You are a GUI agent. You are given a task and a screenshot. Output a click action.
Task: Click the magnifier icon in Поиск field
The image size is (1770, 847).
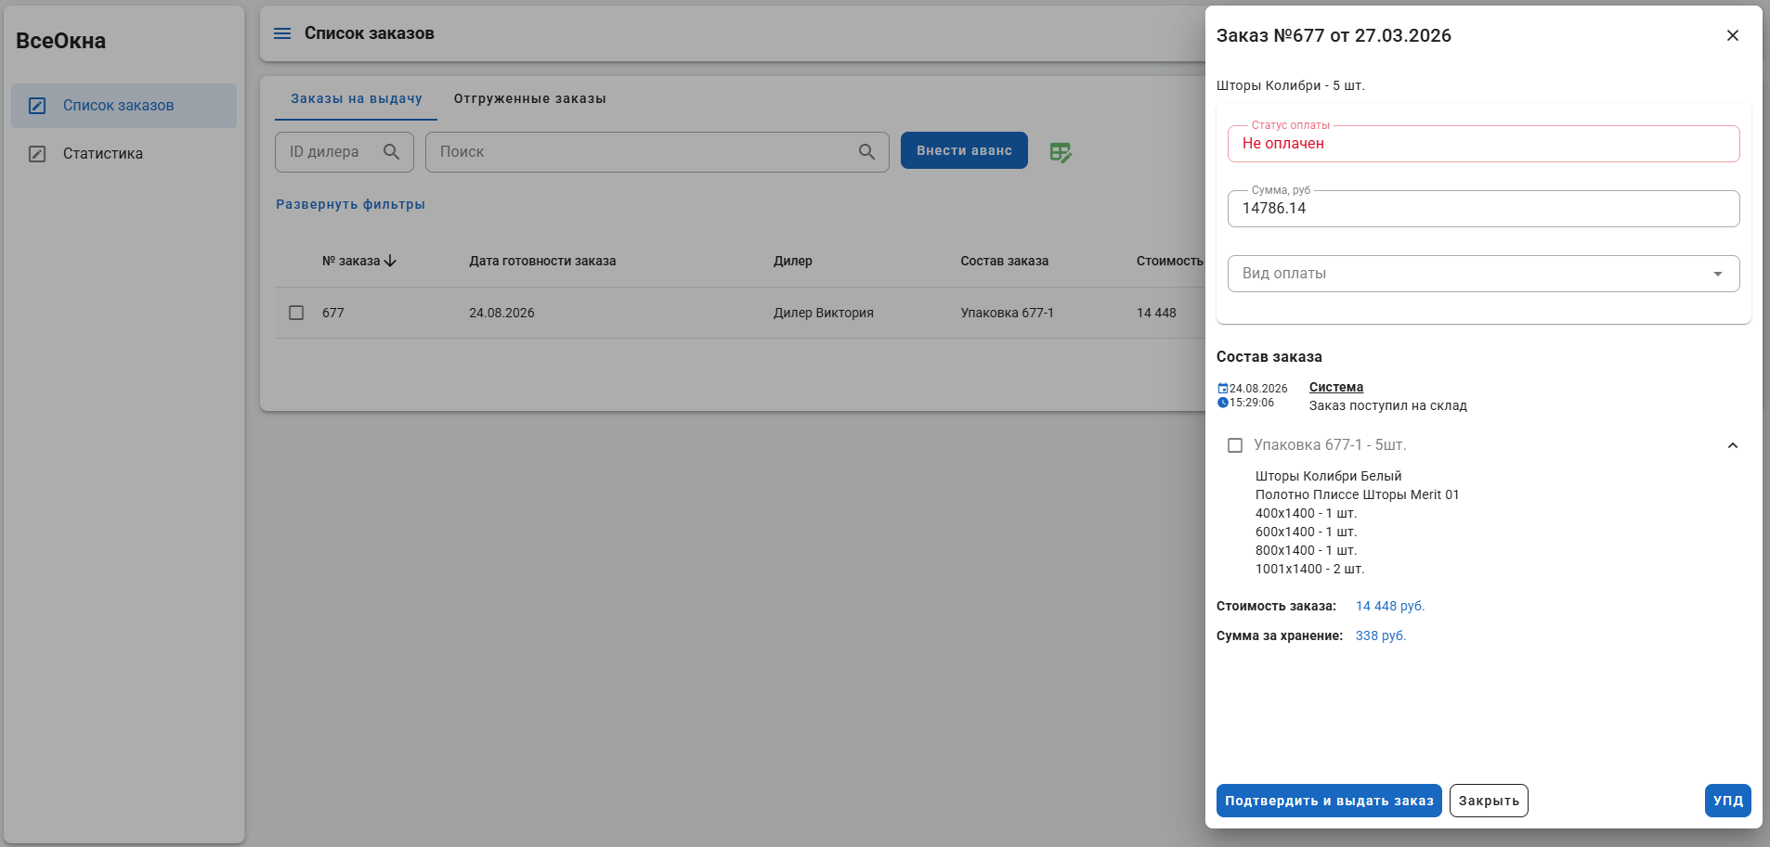click(866, 151)
